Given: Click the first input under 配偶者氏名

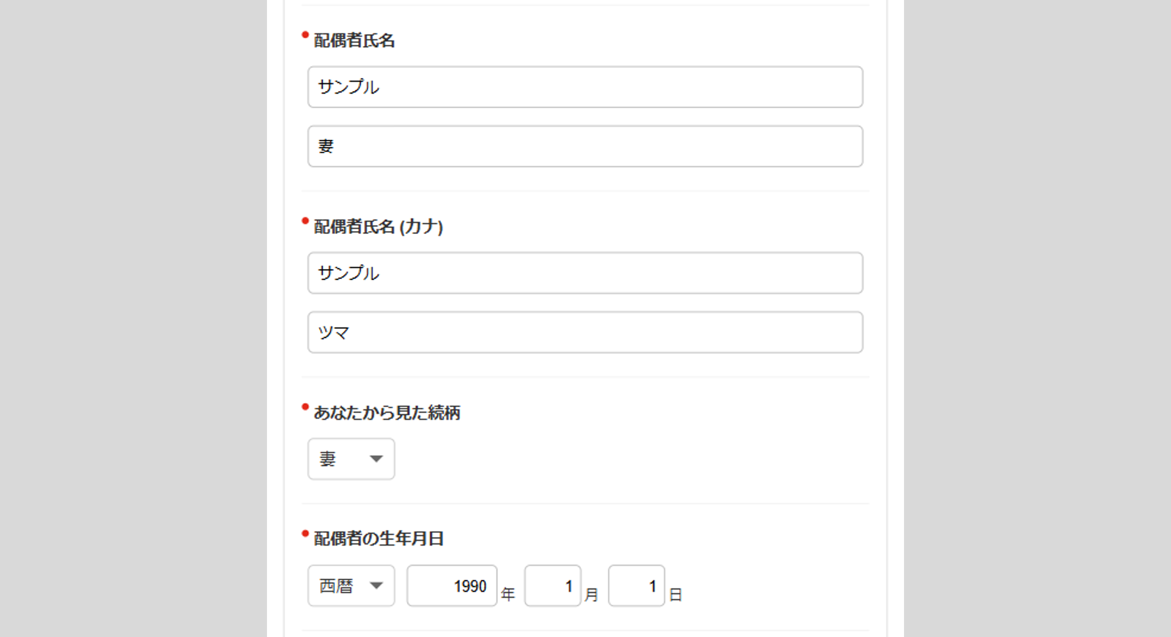Looking at the screenshot, I should click(585, 87).
